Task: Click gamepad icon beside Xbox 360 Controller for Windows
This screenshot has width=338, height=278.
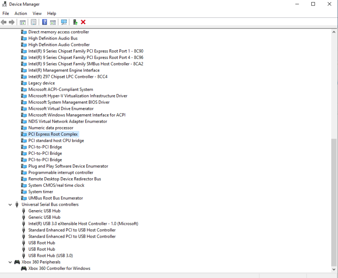Action: coord(24,268)
